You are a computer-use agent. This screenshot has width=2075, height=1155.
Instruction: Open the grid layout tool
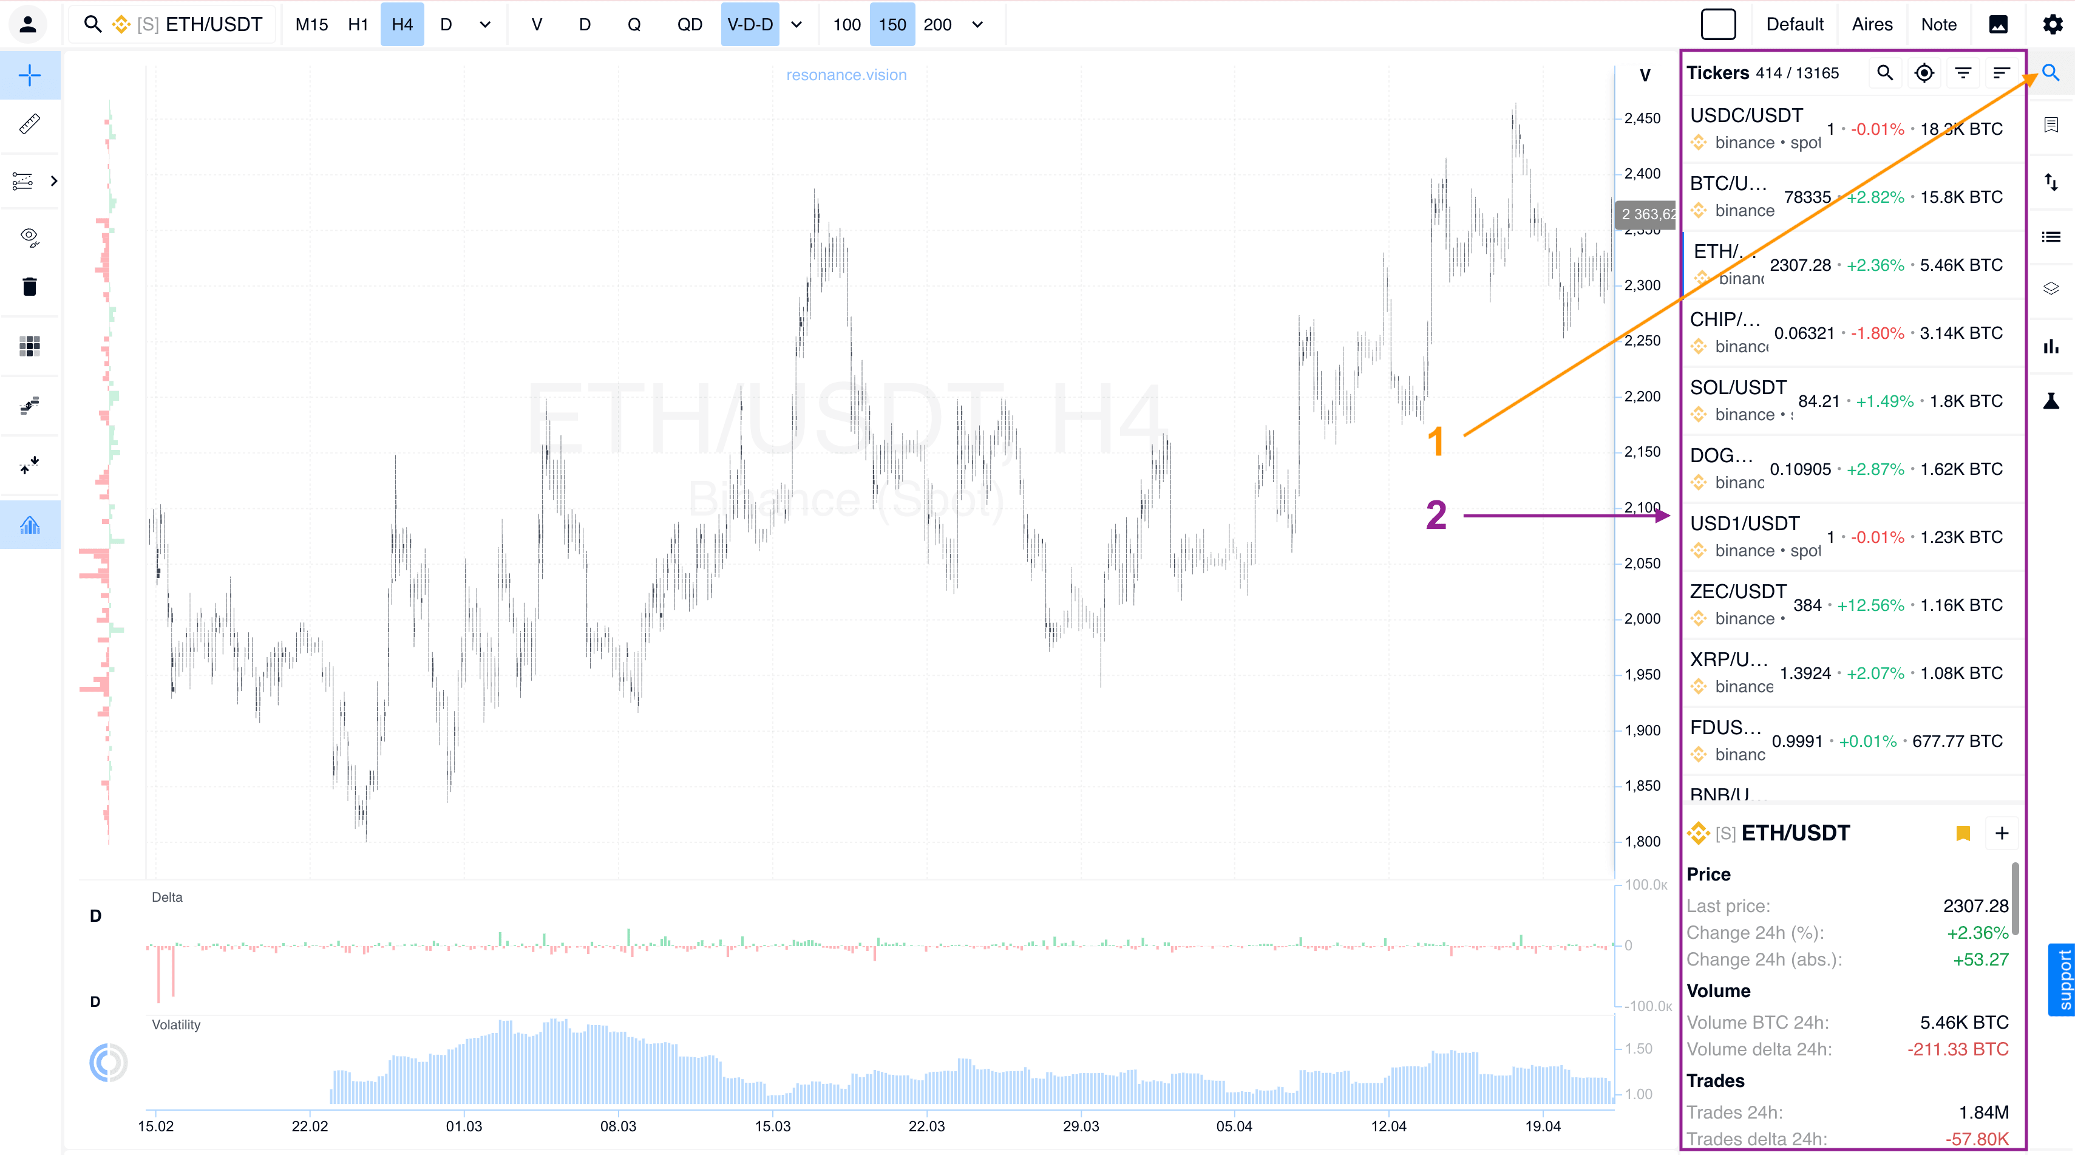(30, 347)
